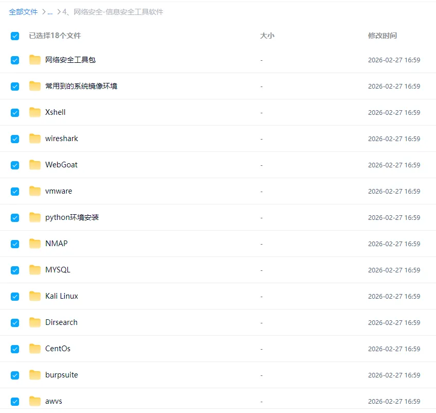Uncheck the 网络安全工具包 checkbox
This screenshot has height=413, width=436.
[15, 60]
